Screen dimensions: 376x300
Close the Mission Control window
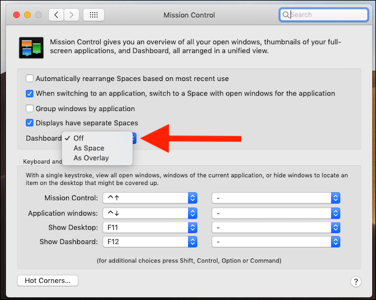click(17, 15)
